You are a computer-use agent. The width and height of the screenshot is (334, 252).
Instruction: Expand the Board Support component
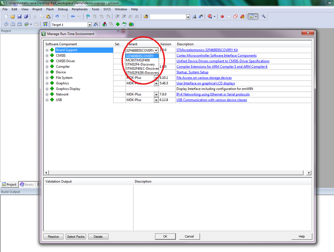[47, 50]
